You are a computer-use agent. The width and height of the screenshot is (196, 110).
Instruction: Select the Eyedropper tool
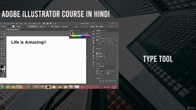(2, 56)
